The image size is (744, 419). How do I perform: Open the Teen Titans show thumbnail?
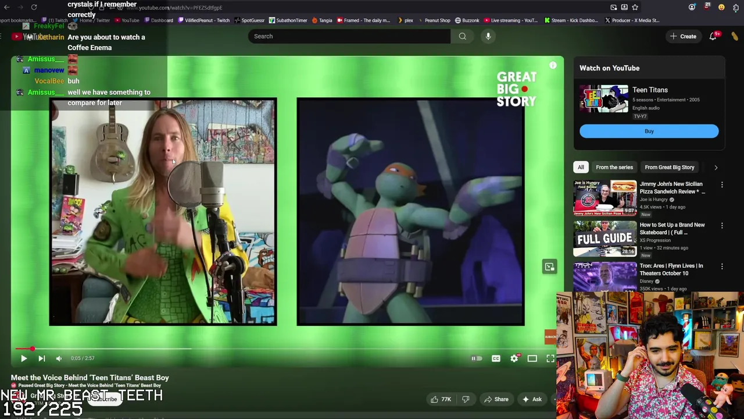(x=604, y=99)
